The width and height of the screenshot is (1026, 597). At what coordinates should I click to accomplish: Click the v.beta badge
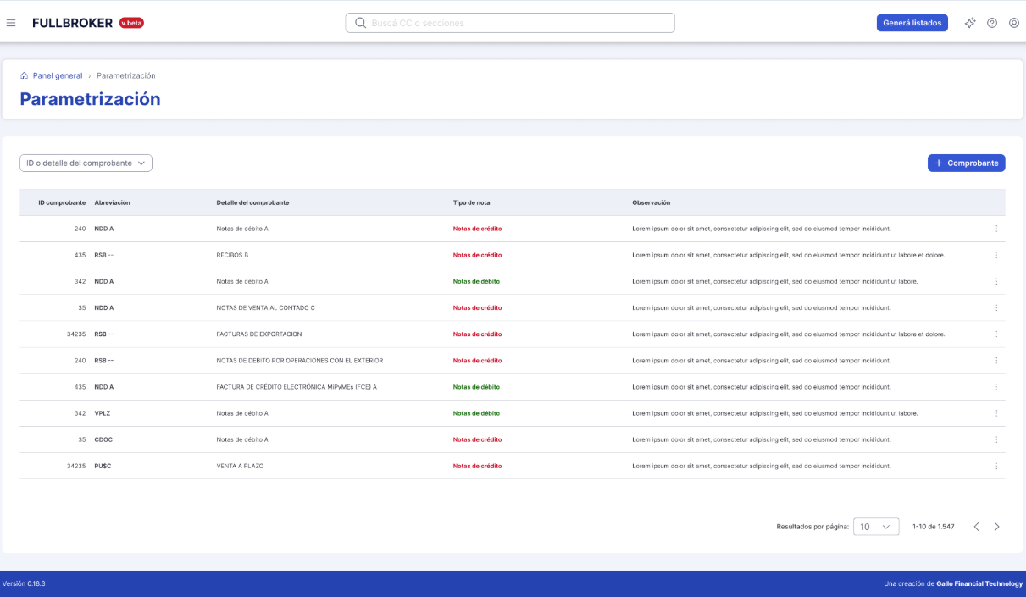(131, 23)
